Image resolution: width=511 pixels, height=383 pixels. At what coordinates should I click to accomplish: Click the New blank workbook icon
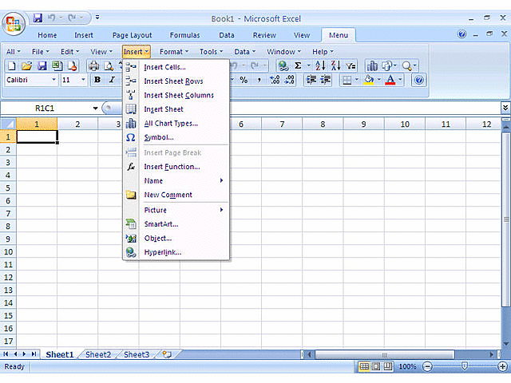(12, 66)
